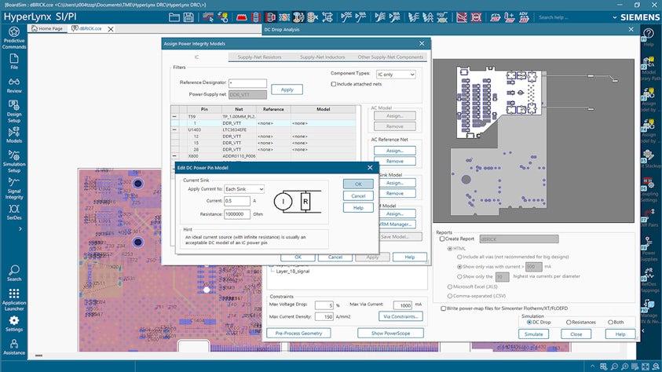Click the RefDes Mappings icon in the right sidebar
Image resolution: width=662 pixels, height=372 pixels.
tap(649, 279)
